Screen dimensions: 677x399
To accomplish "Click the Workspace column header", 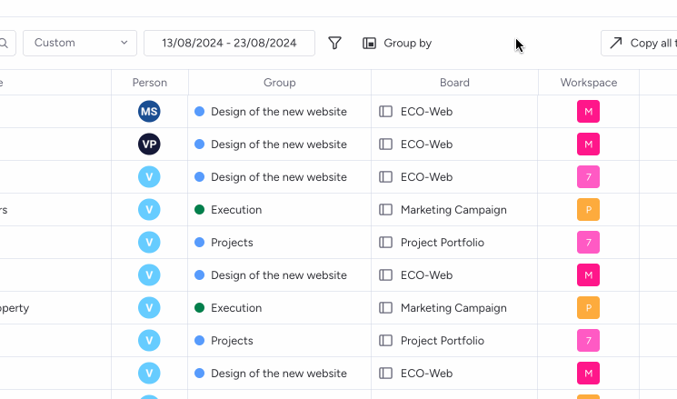I will coord(589,83).
